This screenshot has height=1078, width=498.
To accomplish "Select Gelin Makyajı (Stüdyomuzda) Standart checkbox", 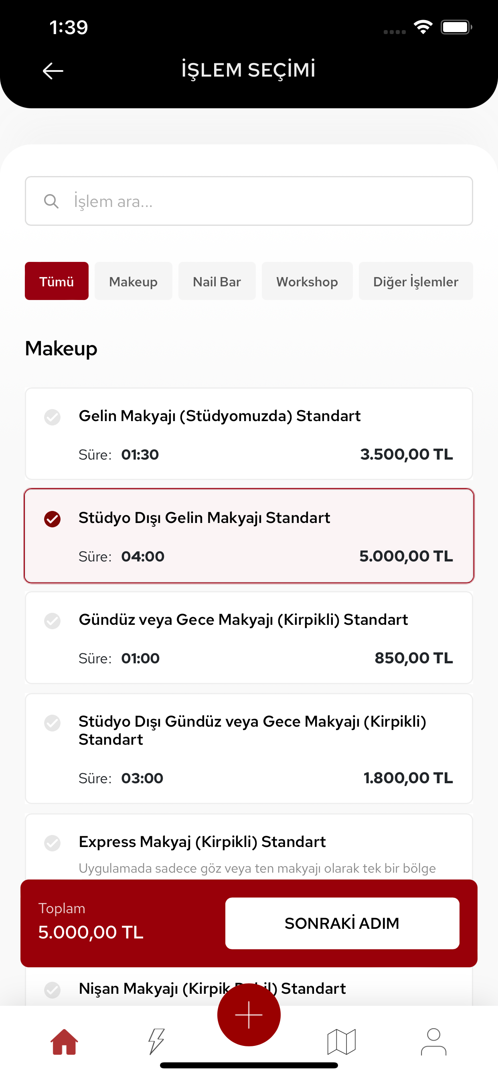I will pos(52,417).
